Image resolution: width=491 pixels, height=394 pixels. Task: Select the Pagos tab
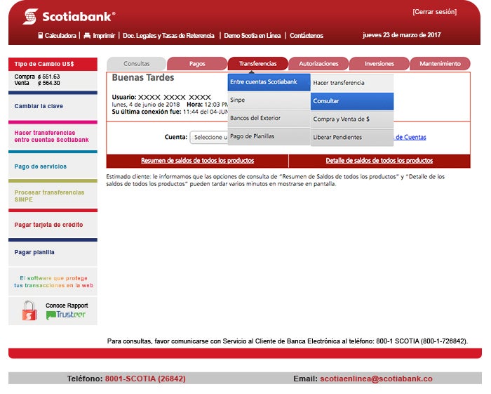pyautogui.click(x=197, y=64)
